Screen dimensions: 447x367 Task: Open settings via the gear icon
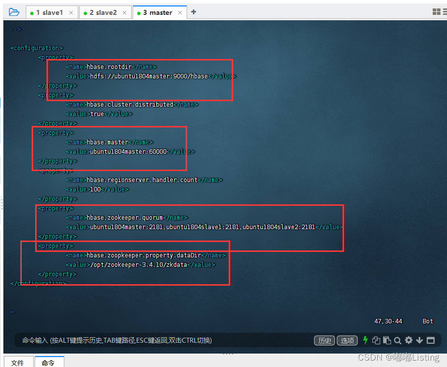coord(408,340)
